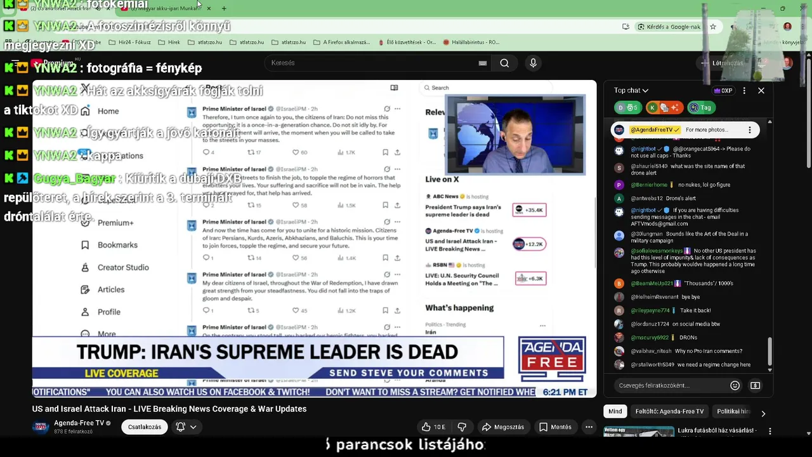Open the Hír24 - Fókusz bookmark folder
The width and height of the screenshot is (812, 457).
click(x=130, y=43)
